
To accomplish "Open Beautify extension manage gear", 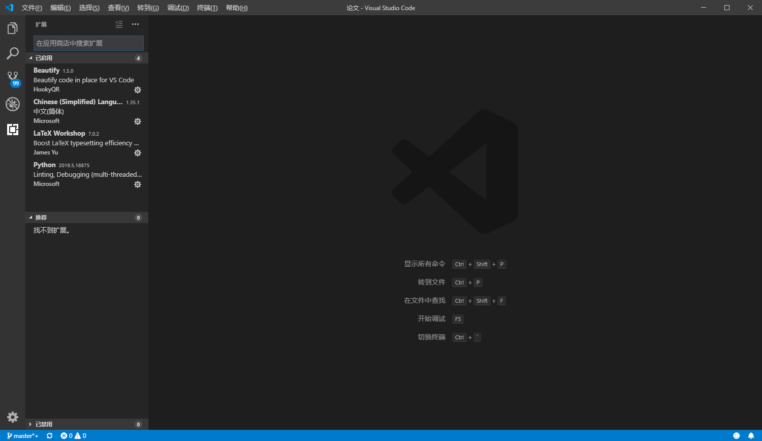I will click(138, 90).
